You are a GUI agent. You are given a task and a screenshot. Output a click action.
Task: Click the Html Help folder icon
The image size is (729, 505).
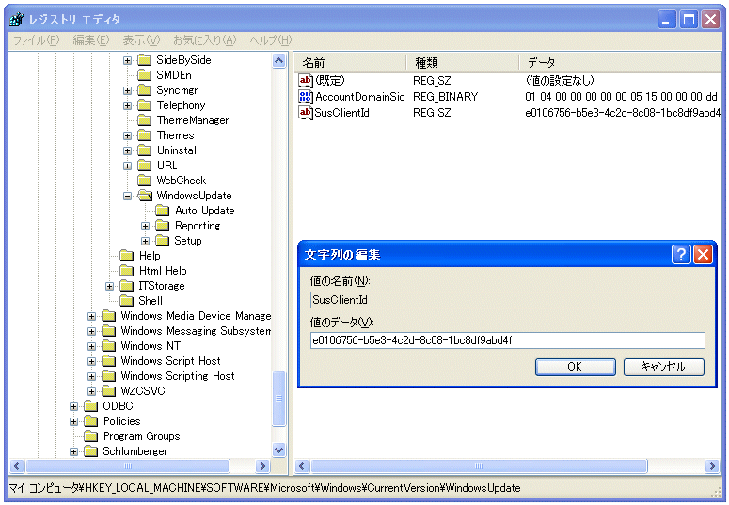click(x=126, y=271)
